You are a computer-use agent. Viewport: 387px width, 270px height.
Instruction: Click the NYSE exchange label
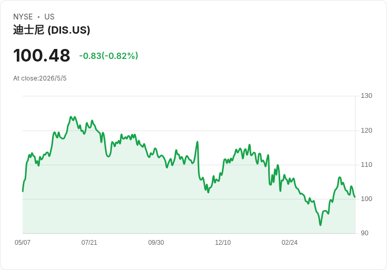click(x=23, y=17)
